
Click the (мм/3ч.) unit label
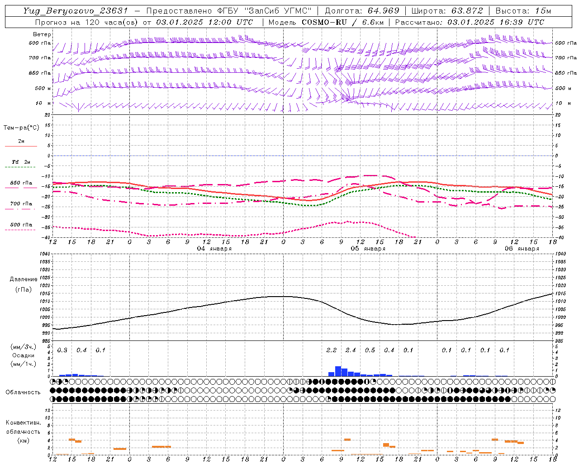[23, 347]
